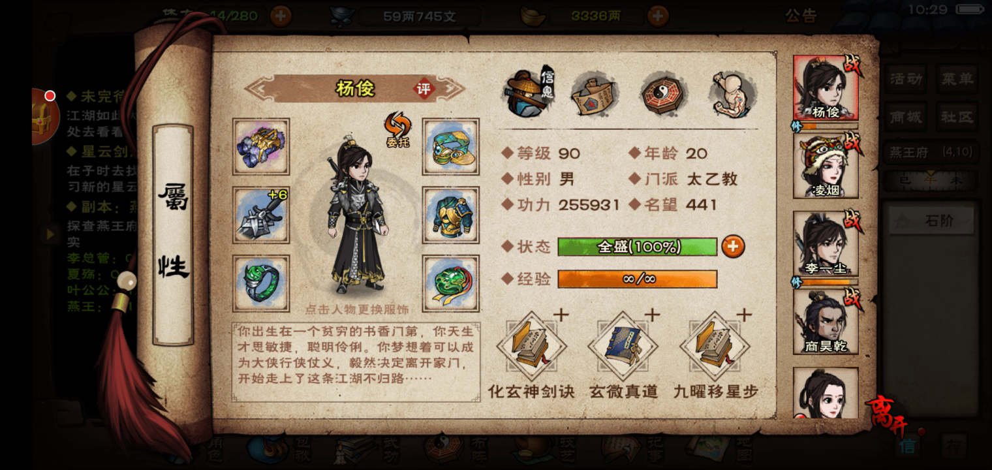
Task: Open the purple gauntlet equipment slot
Action: [x=261, y=146]
